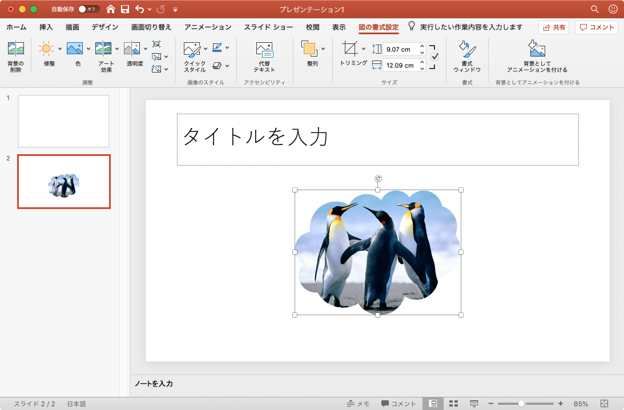The width and height of the screenshot is (624, 410).
Task: Click the zoom slider handle
Action: 521,404
